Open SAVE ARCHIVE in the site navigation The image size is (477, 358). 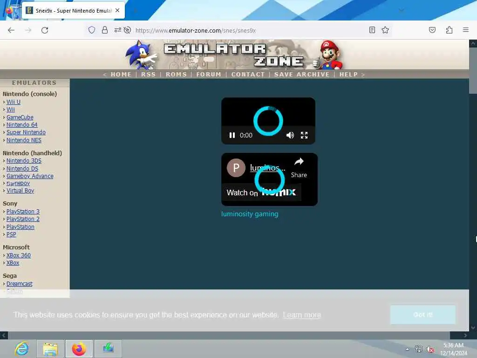point(302,74)
